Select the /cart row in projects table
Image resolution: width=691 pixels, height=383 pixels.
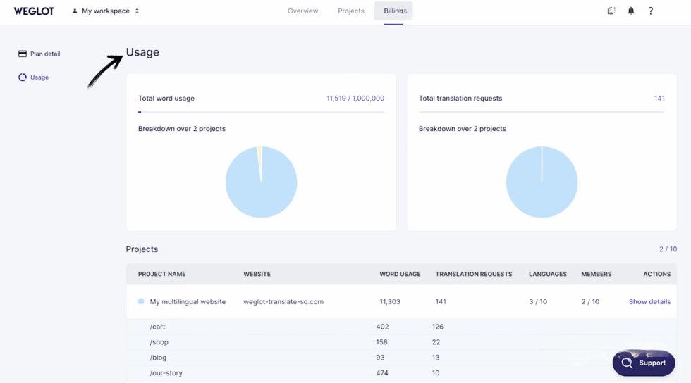pos(158,327)
